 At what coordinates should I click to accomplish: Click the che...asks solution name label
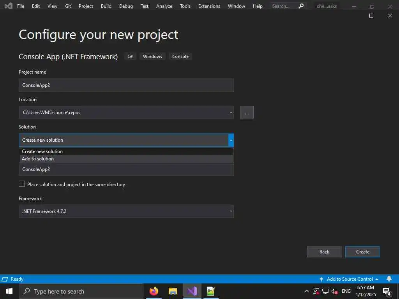point(327,6)
